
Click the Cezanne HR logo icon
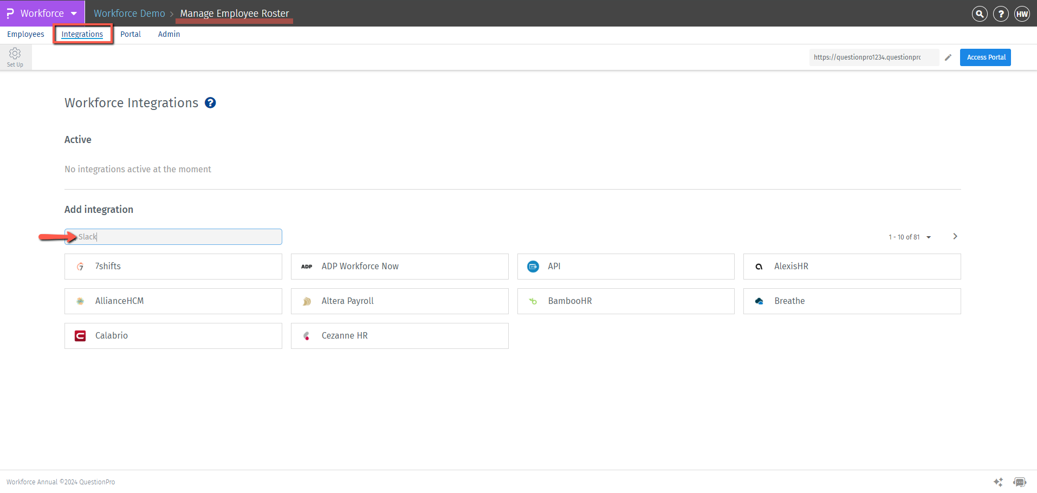pyautogui.click(x=307, y=336)
